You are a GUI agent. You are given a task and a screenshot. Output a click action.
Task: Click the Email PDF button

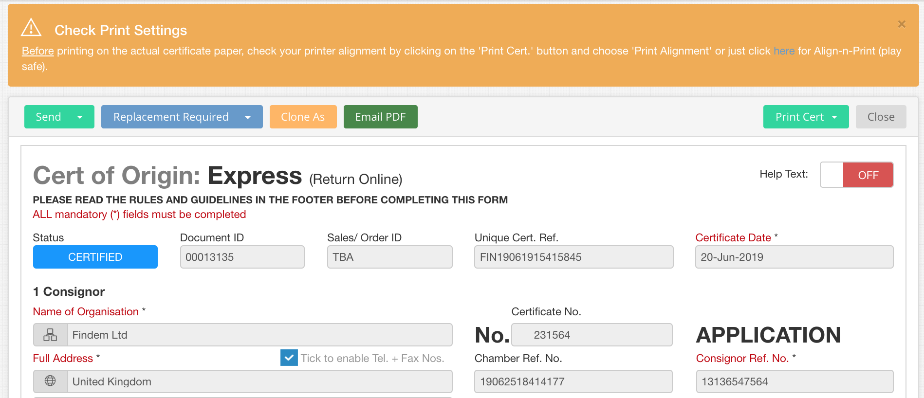(x=380, y=117)
